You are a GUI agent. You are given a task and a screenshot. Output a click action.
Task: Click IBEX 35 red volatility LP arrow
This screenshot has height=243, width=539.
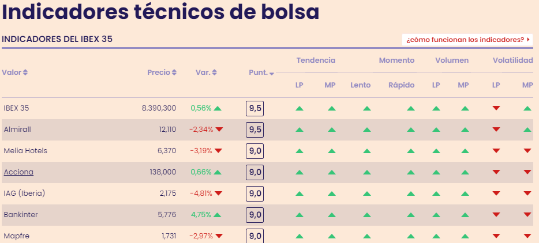[x=496, y=108]
